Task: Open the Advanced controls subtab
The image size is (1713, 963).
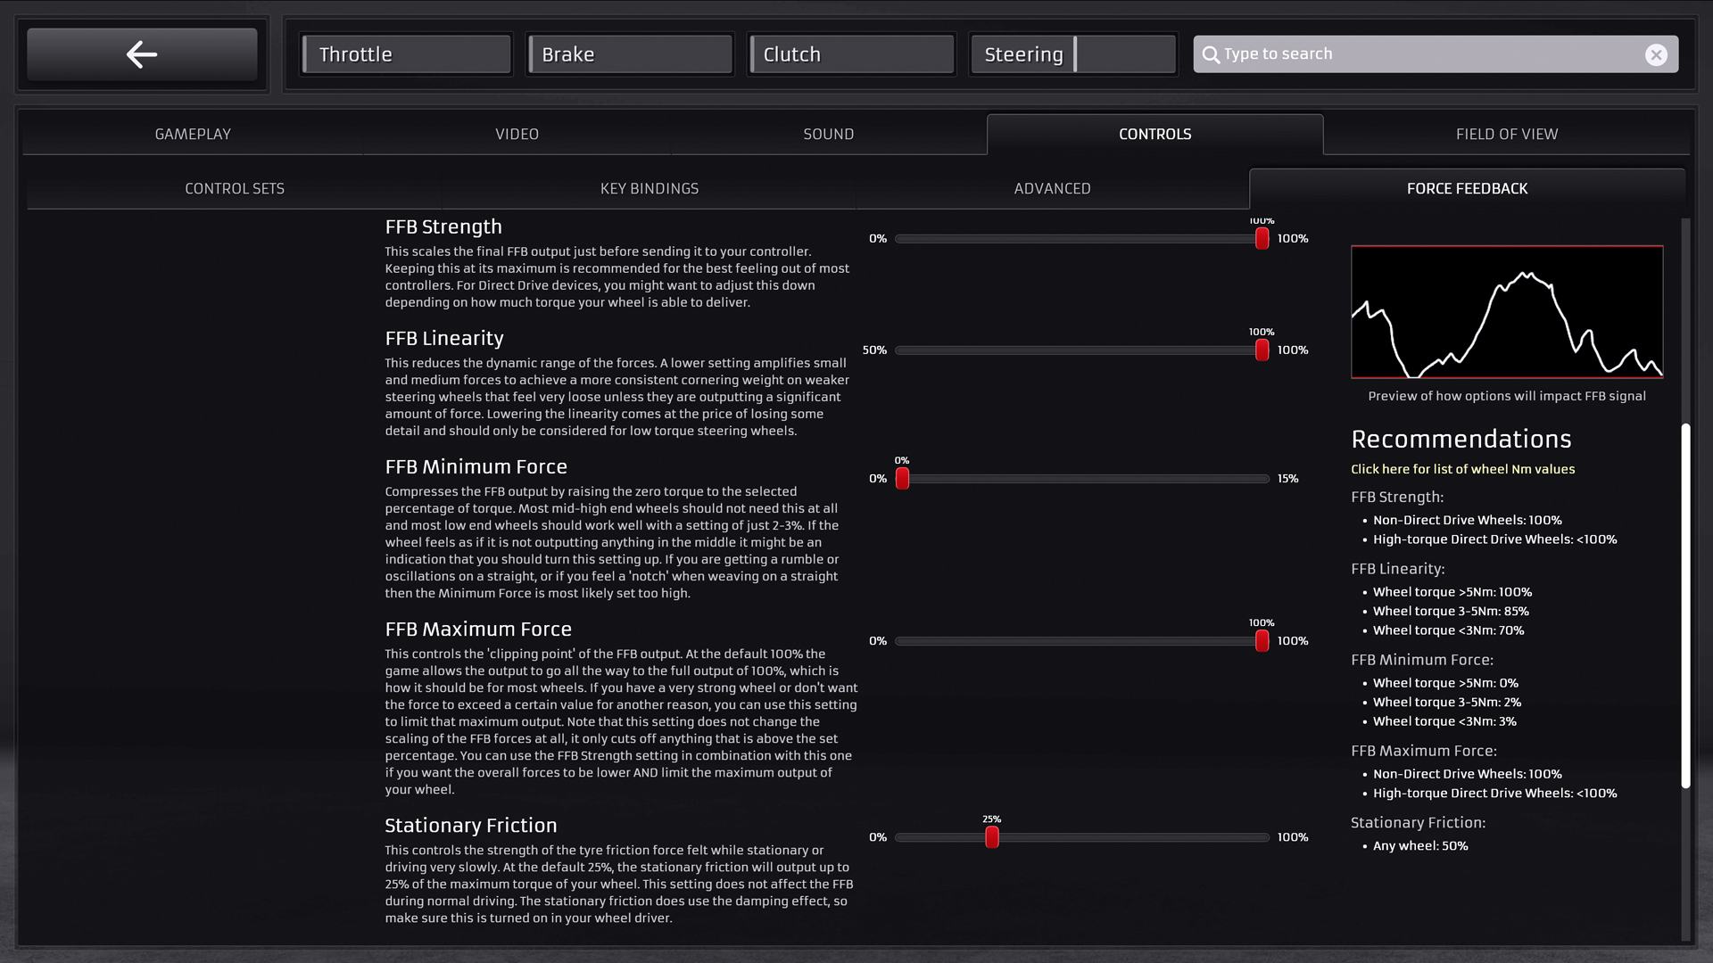Action: click(x=1052, y=188)
